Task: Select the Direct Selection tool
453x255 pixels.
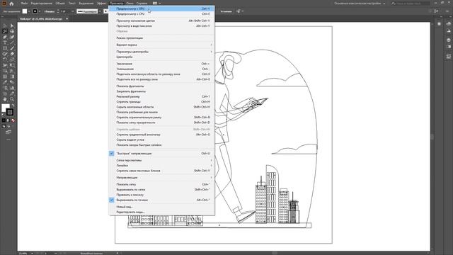Action: coord(12,25)
